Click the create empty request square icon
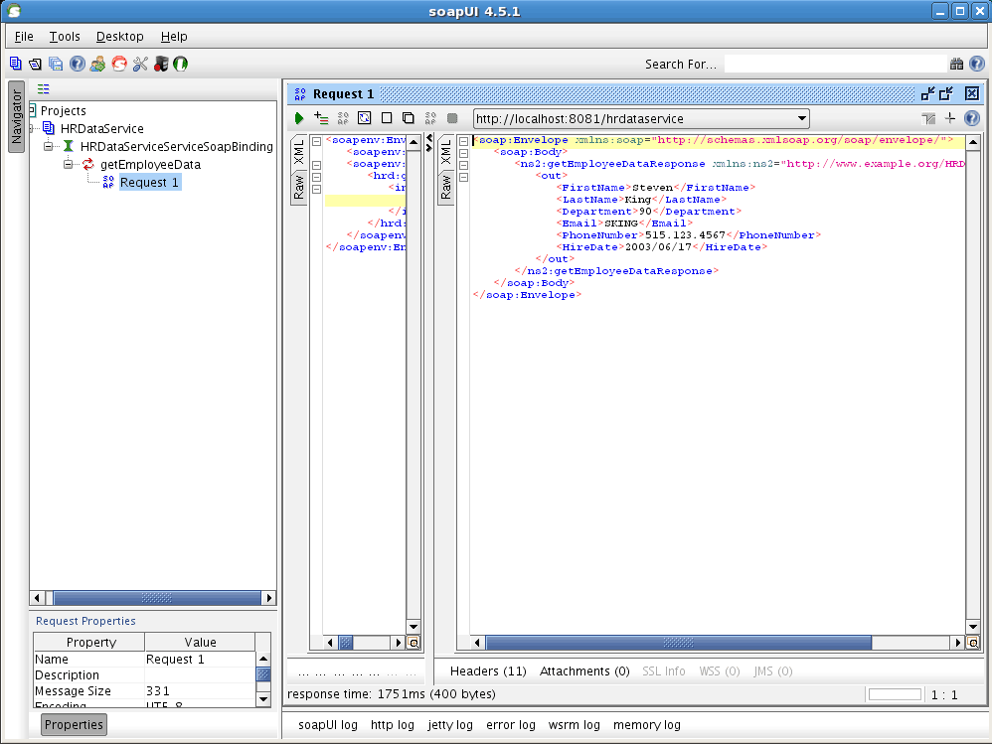992x744 pixels. tap(387, 118)
